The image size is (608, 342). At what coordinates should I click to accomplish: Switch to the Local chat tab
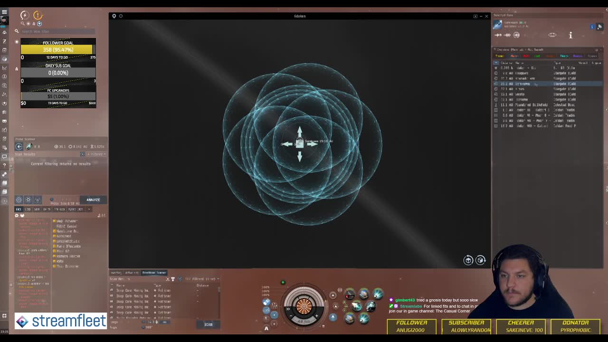(x=19, y=209)
